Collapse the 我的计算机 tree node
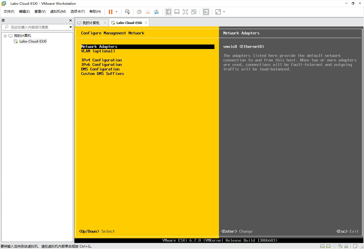This screenshot has height=249, width=364. [x=5, y=36]
